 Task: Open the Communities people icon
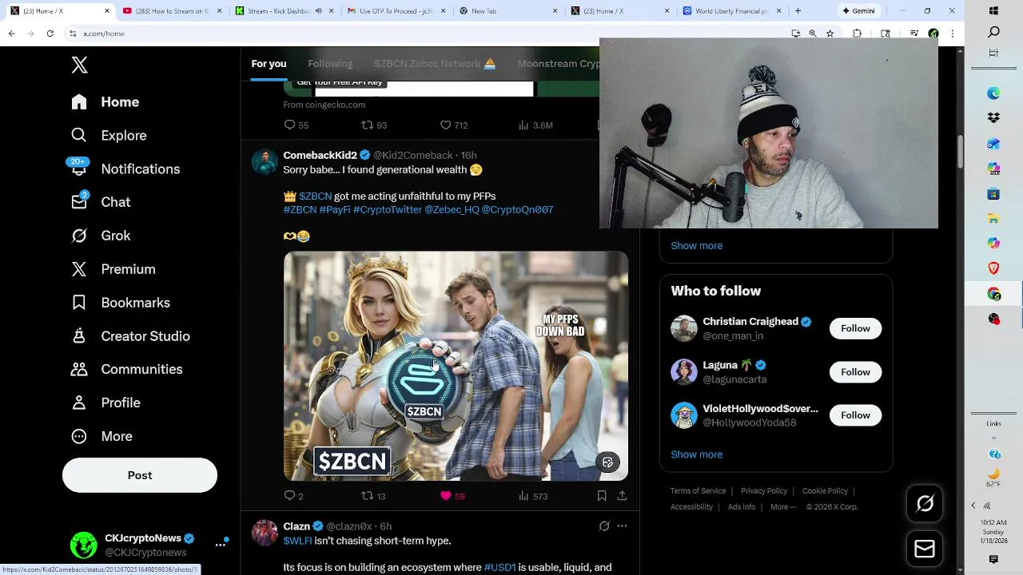[78, 369]
